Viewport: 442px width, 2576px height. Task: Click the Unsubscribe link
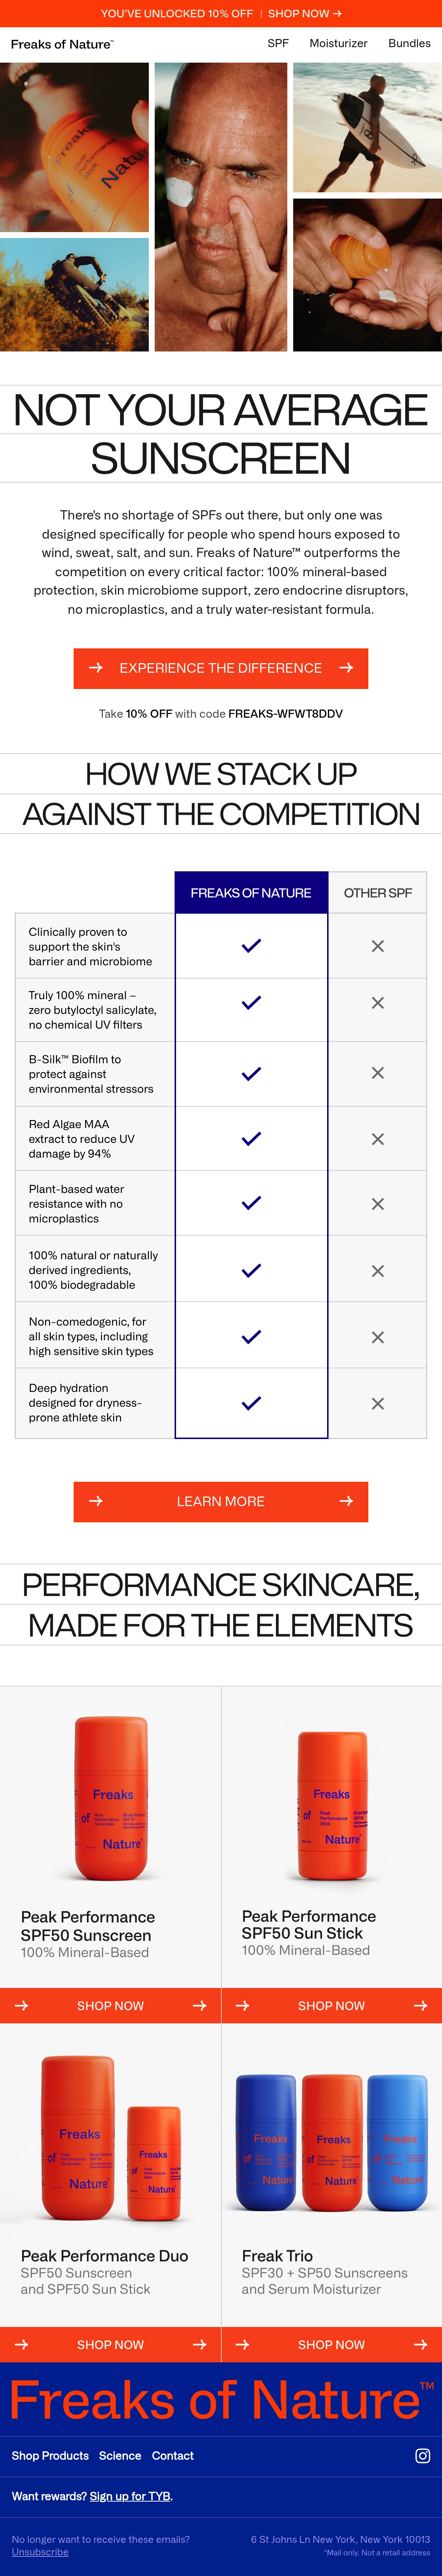pos(40,2551)
